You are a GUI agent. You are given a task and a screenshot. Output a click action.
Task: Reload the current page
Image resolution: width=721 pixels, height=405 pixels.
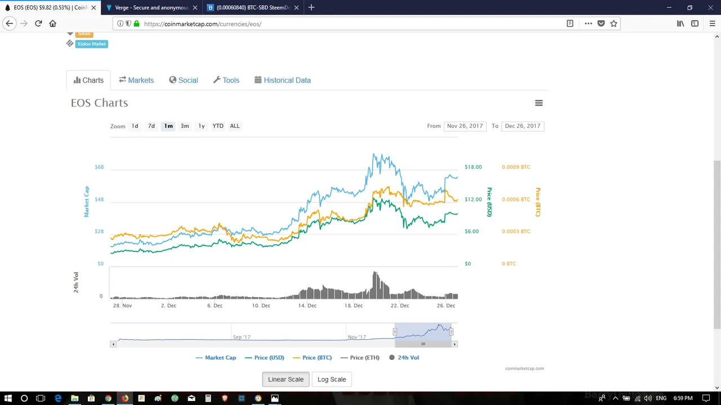tap(38, 24)
